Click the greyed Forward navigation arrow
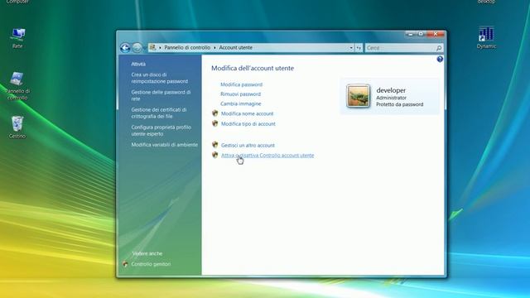 click(x=137, y=48)
